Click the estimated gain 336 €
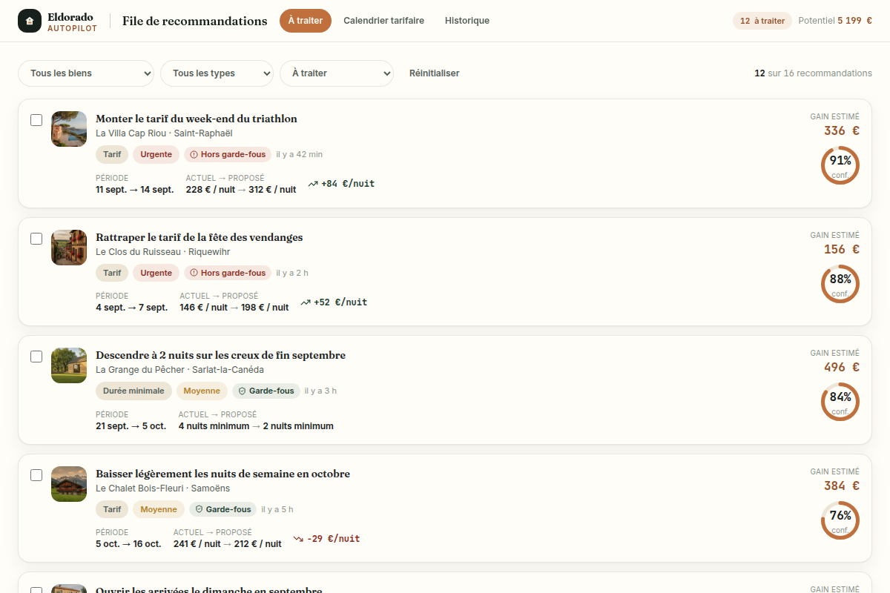This screenshot has height=593, width=890. point(842,131)
